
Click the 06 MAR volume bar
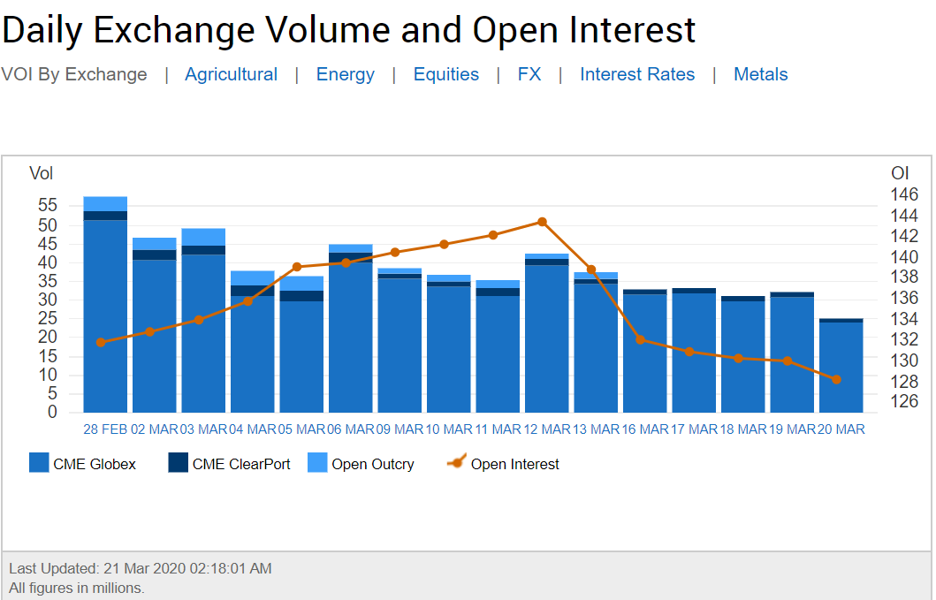click(x=350, y=329)
